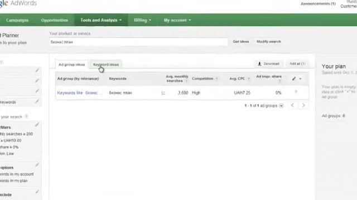The height and width of the screenshot is (200, 357).
Task: Expand the Billing menu
Action: point(143,20)
